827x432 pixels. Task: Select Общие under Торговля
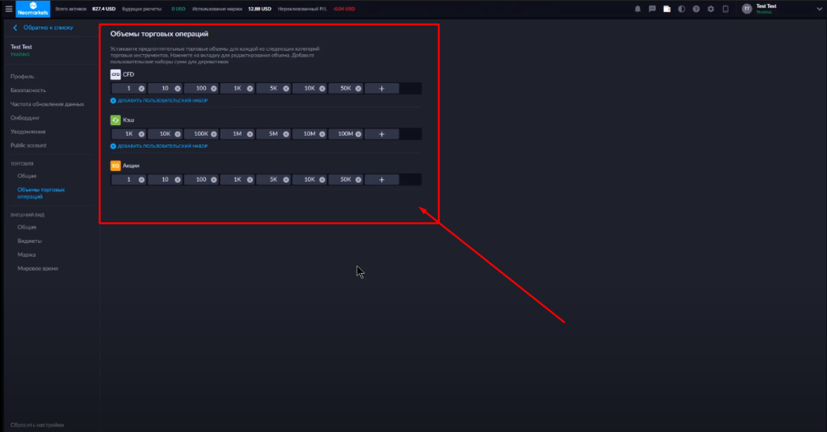point(27,176)
